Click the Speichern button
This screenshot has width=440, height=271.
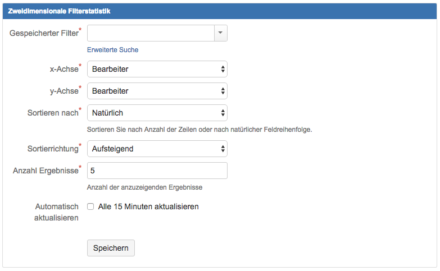click(x=111, y=248)
